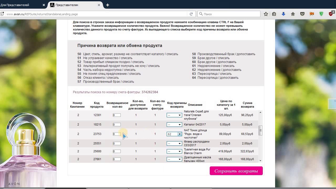Screen dimensions: 336x189
Task: Click the return quantity field for product 25551
Action: pos(117,144)
